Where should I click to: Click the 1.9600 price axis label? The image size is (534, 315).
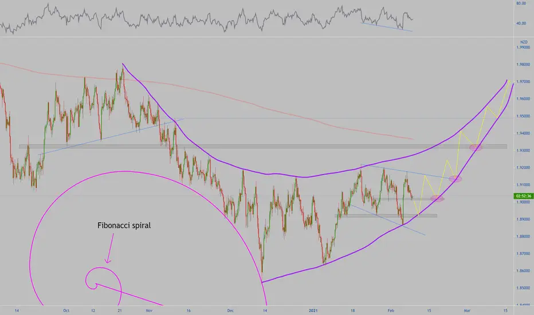(x=523, y=99)
